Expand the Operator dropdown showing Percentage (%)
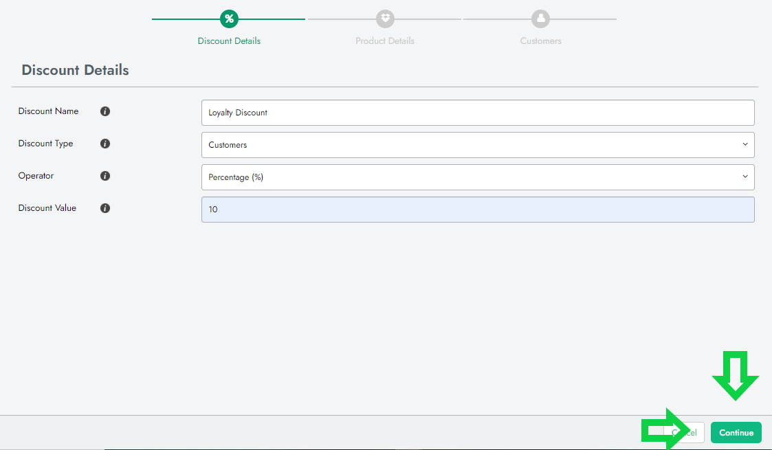 [477, 177]
